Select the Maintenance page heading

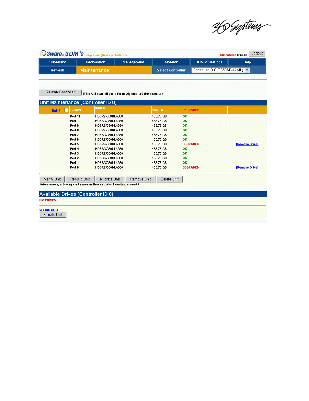pos(95,70)
